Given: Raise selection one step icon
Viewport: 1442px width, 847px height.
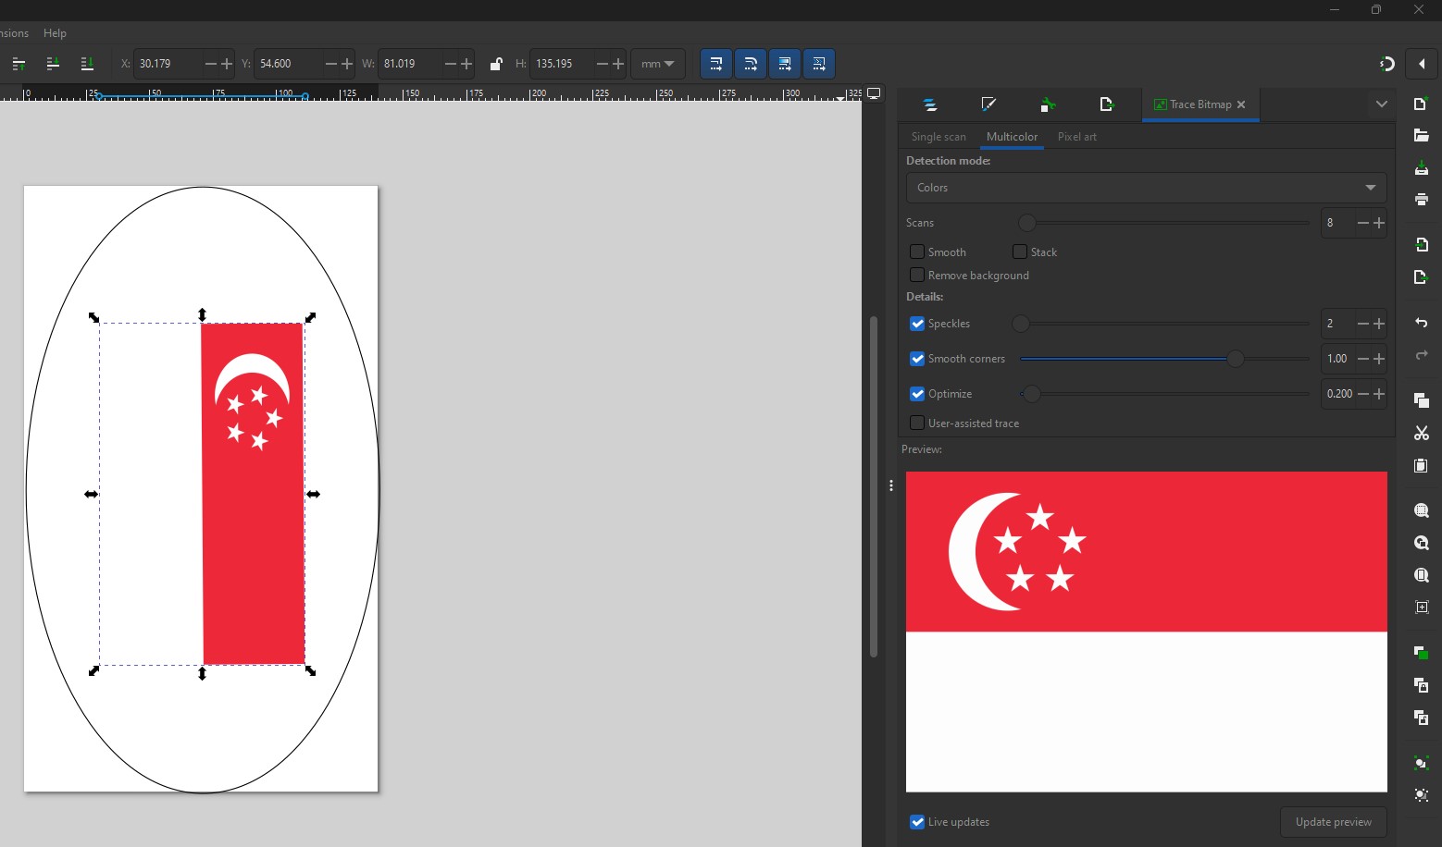Looking at the screenshot, I should coord(19,64).
